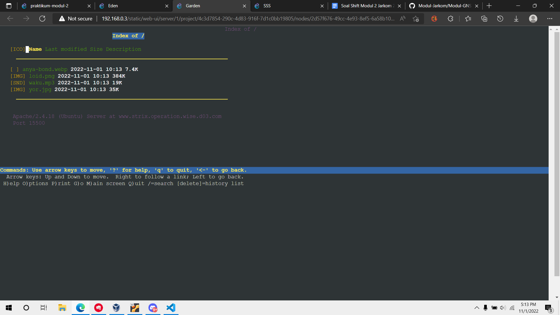Toggle the Add to Favorites star
The image size is (560, 315).
(415, 18)
